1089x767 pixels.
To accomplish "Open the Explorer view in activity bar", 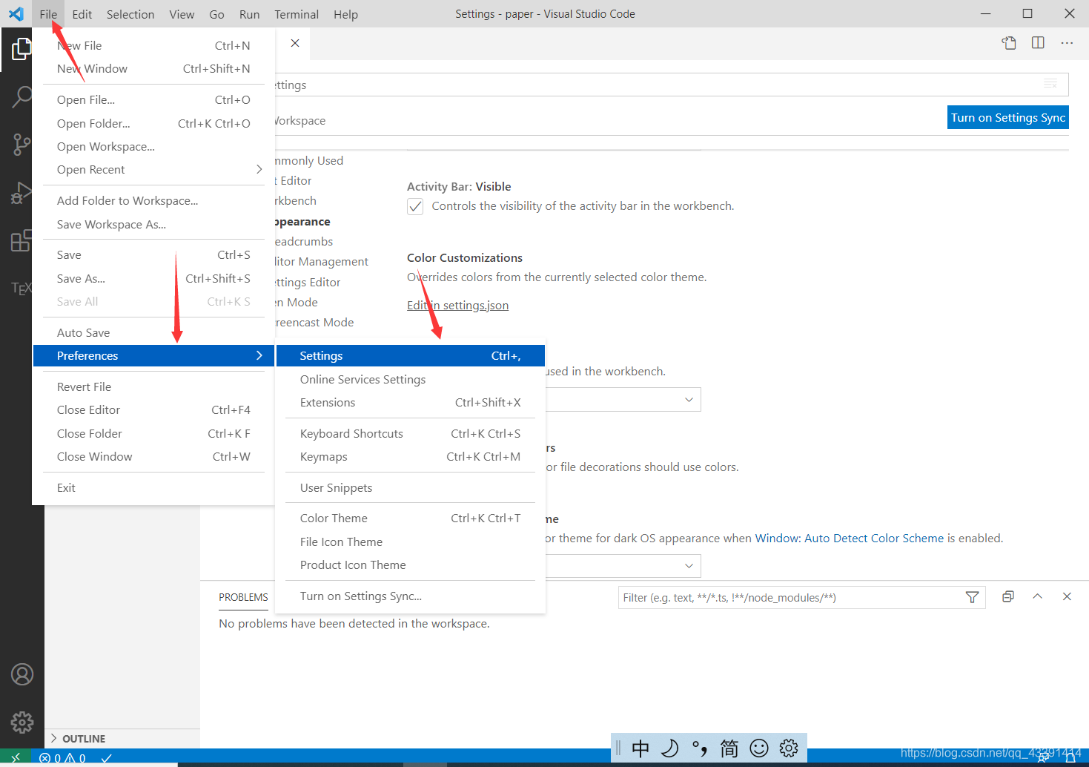I will click(x=22, y=49).
